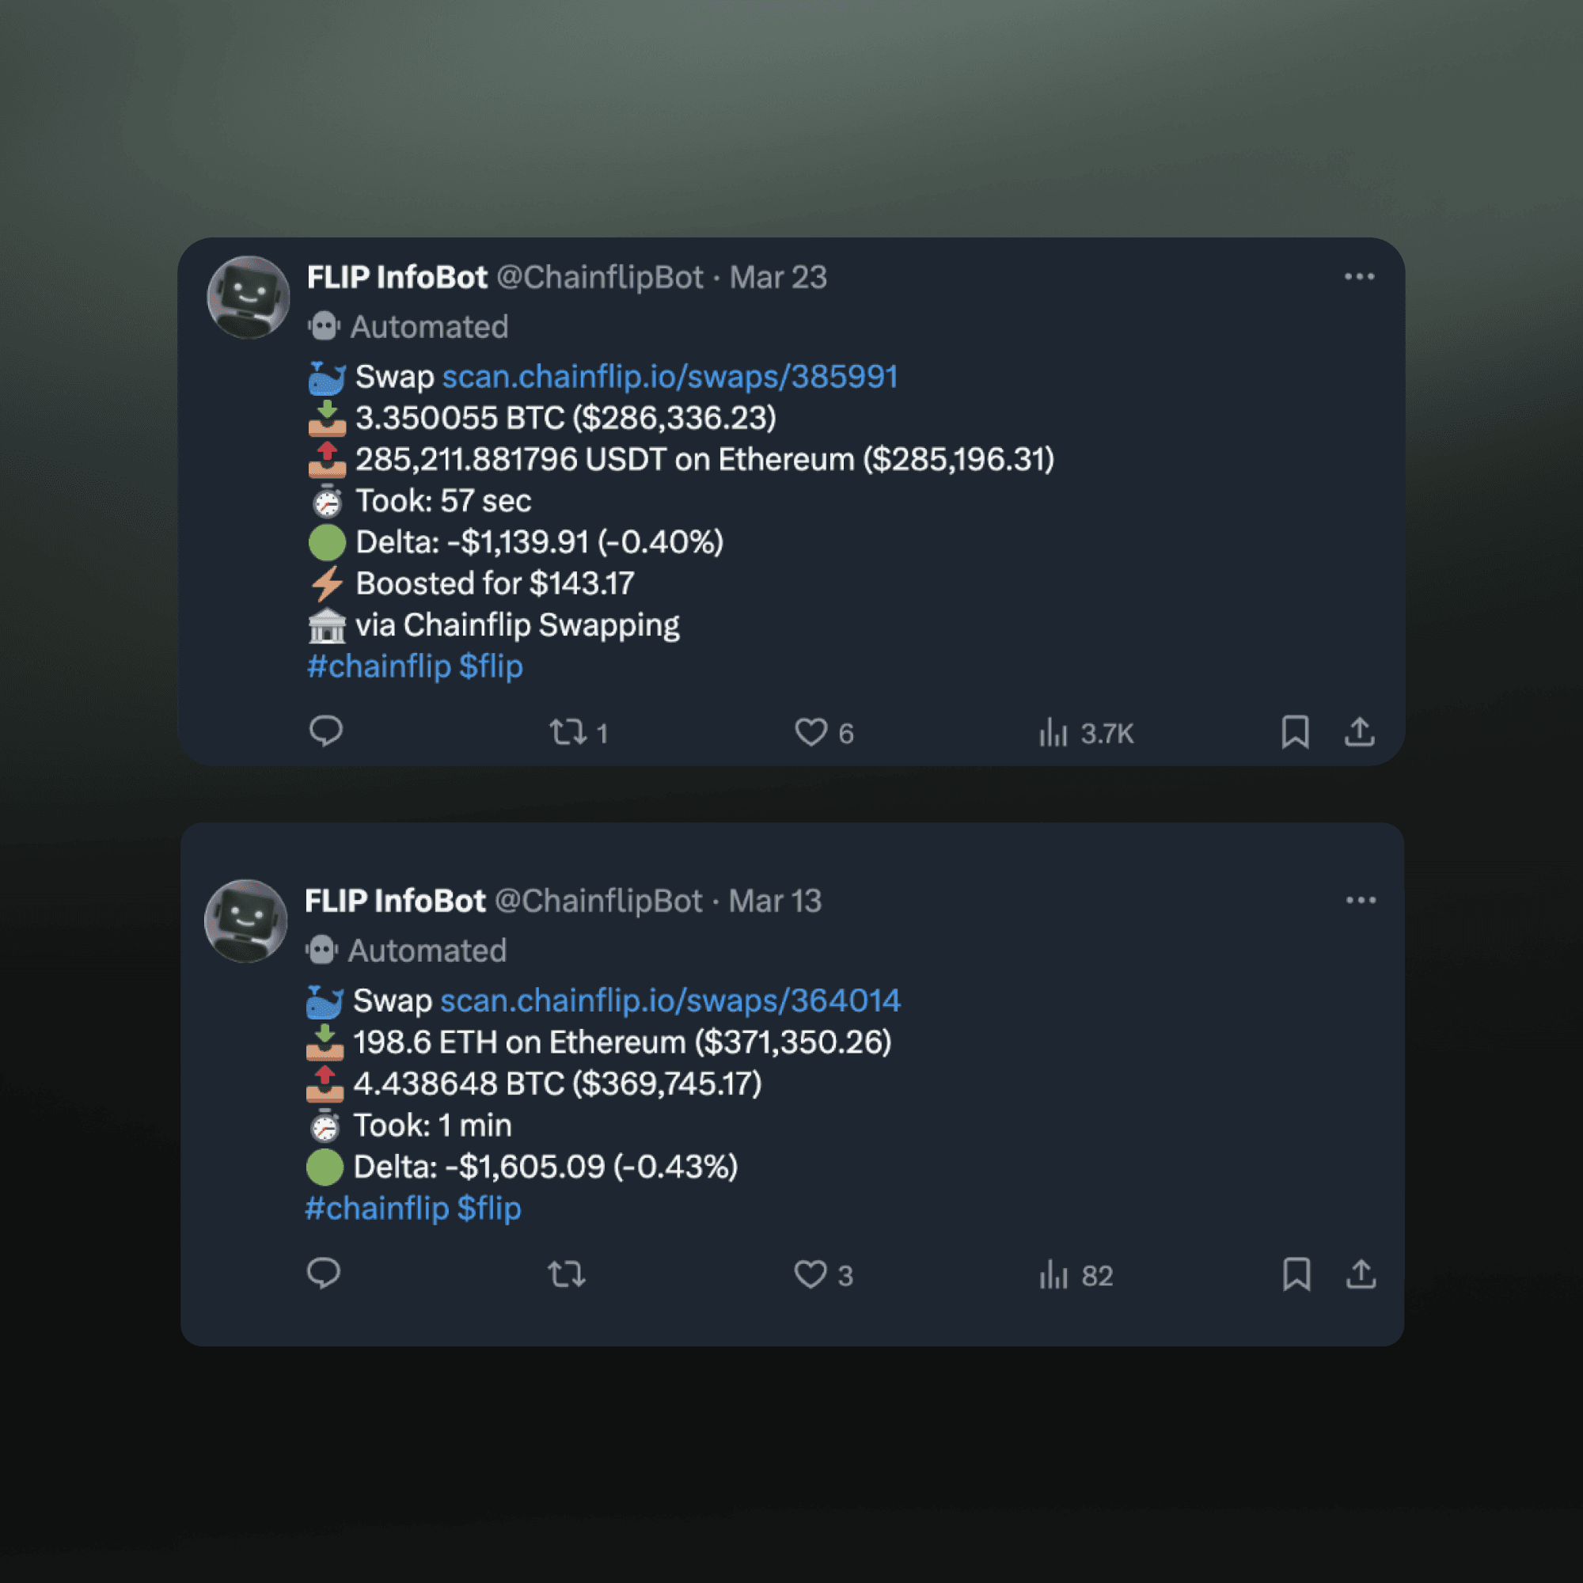Viewport: 1583px width, 1583px height.
Task: View analytics showing 82 views
Action: point(1076,1275)
